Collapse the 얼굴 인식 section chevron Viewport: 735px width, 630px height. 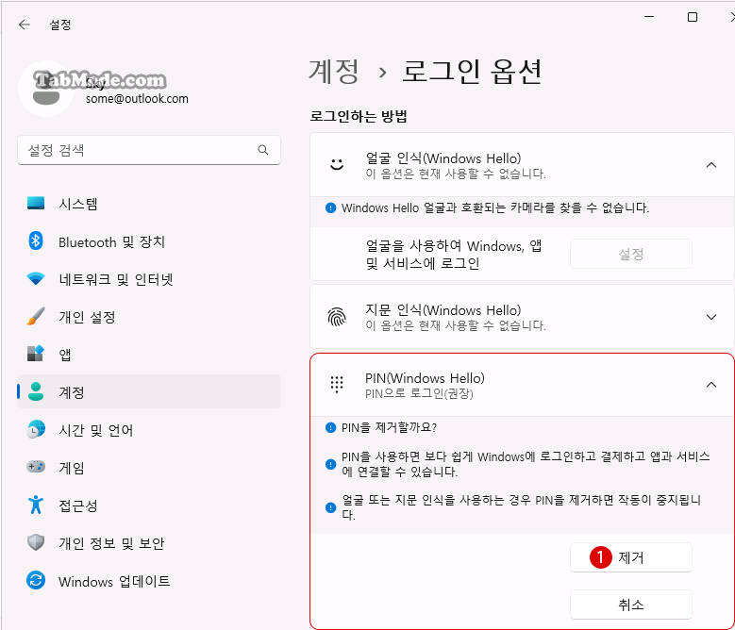click(x=711, y=165)
